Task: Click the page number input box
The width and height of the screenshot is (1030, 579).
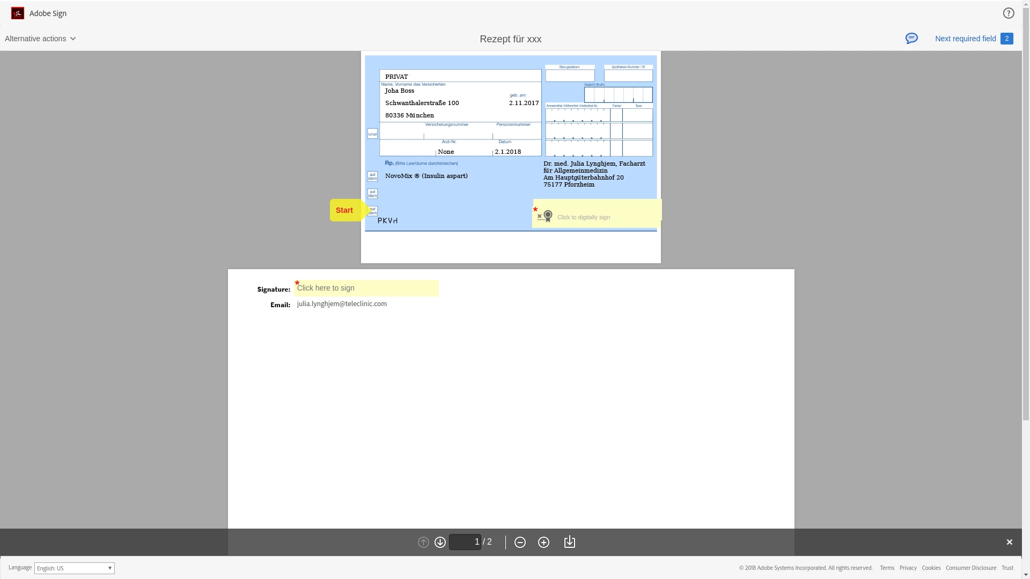Action: (x=465, y=542)
